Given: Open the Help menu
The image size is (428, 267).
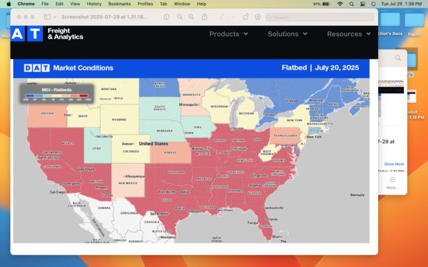Looking at the screenshot, I should click(x=202, y=4).
